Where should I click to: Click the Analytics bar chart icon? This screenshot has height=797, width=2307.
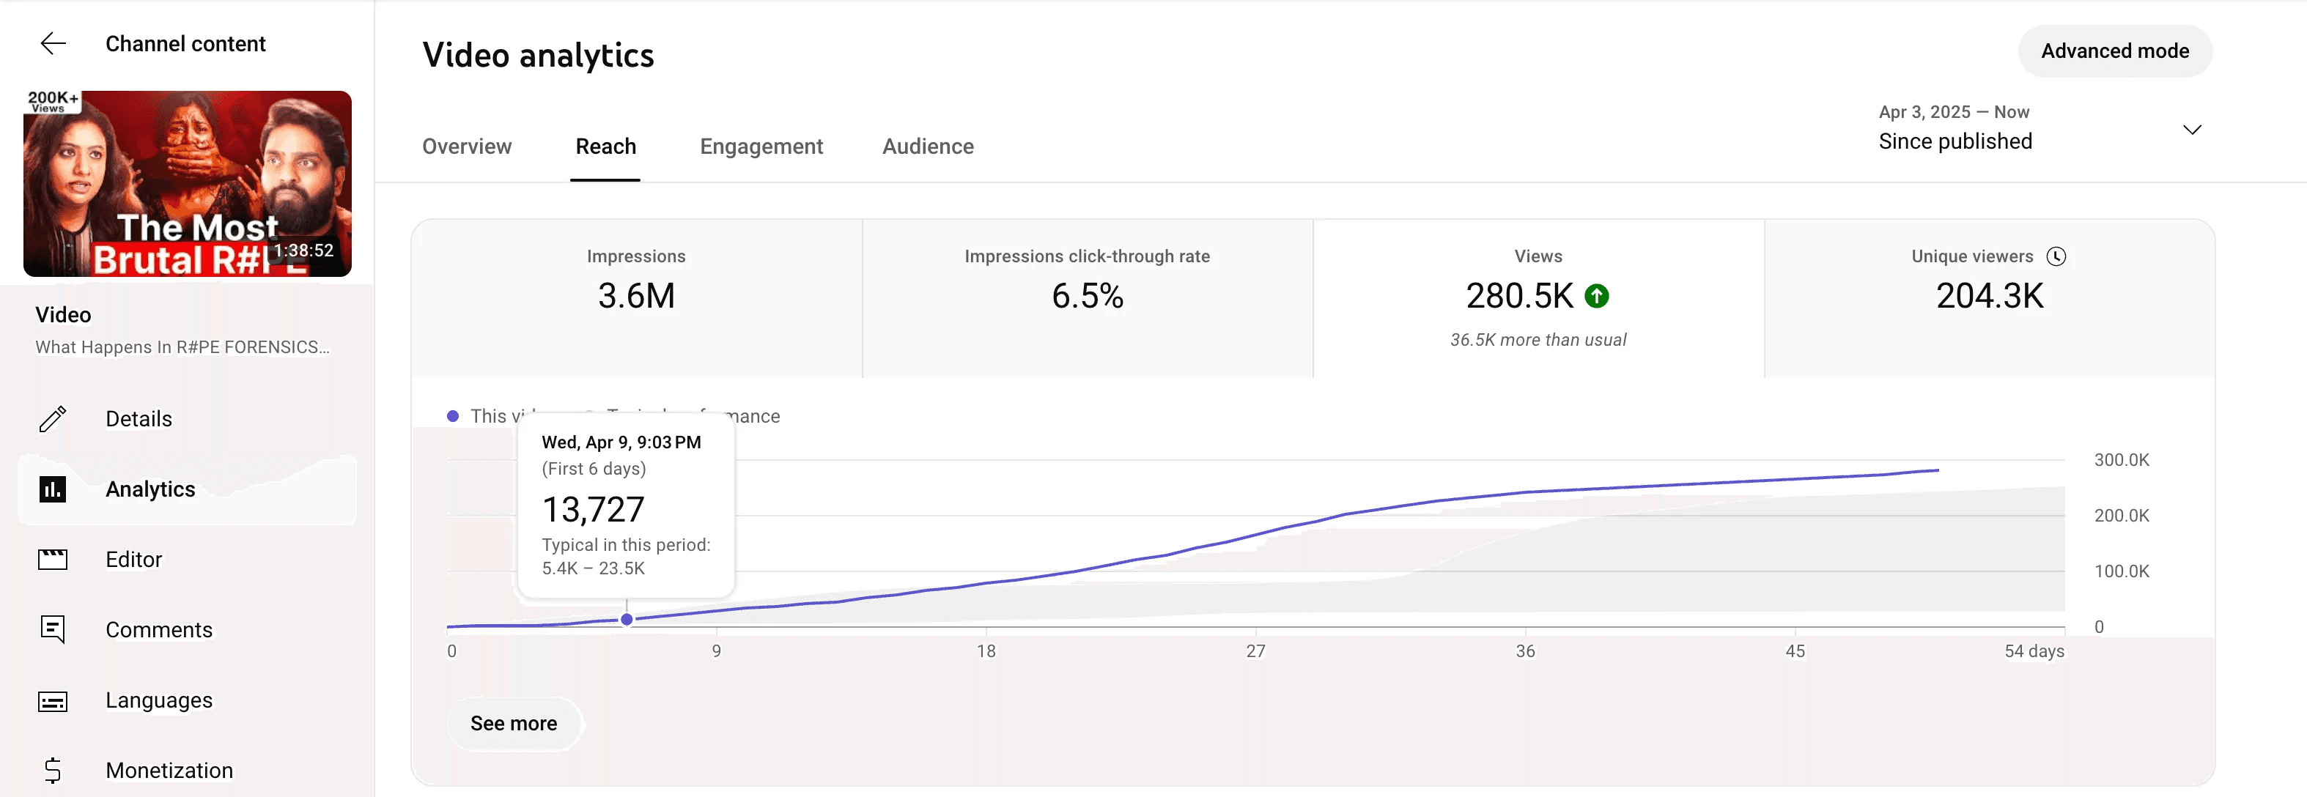[x=53, y=489]
